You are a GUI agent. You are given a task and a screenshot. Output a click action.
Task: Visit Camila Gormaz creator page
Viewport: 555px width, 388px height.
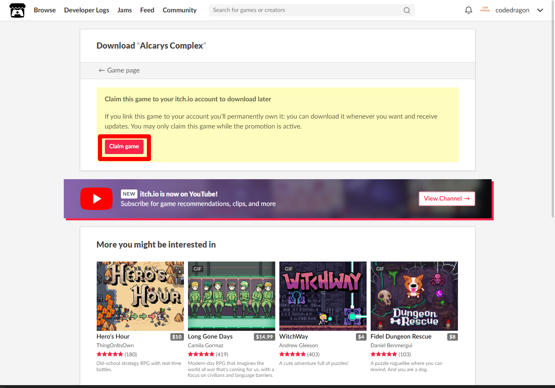click(206, 346)
